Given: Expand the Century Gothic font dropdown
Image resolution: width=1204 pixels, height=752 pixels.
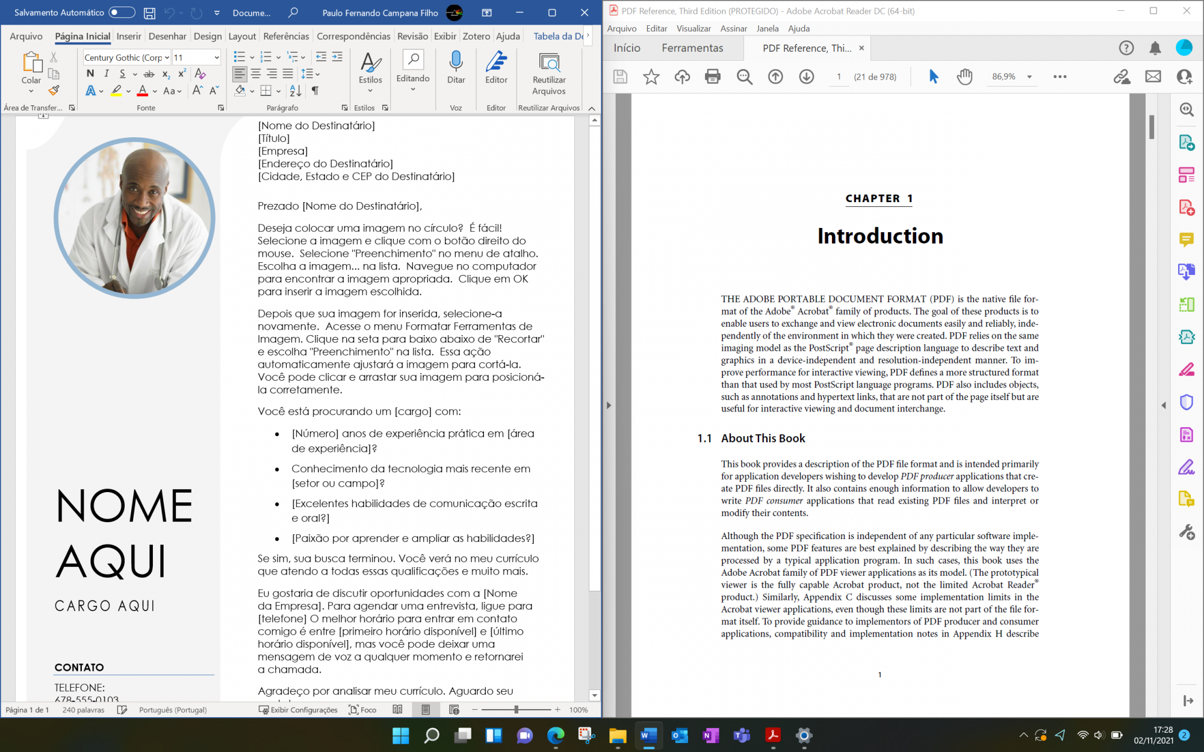Looking at the screenshot, I should click(167, 58).
